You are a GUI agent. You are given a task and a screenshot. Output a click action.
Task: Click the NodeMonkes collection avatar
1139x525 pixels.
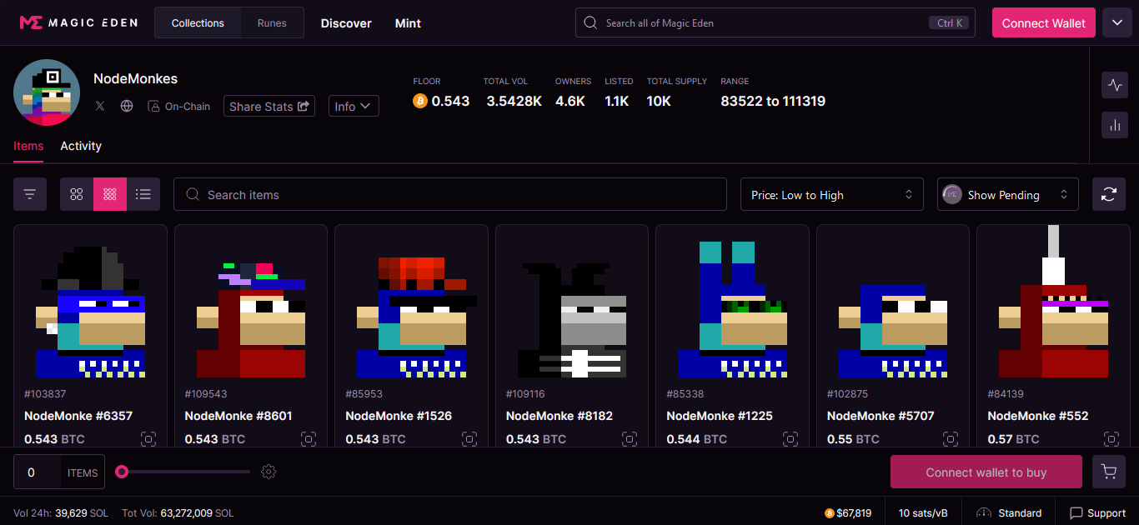(47, 92)
